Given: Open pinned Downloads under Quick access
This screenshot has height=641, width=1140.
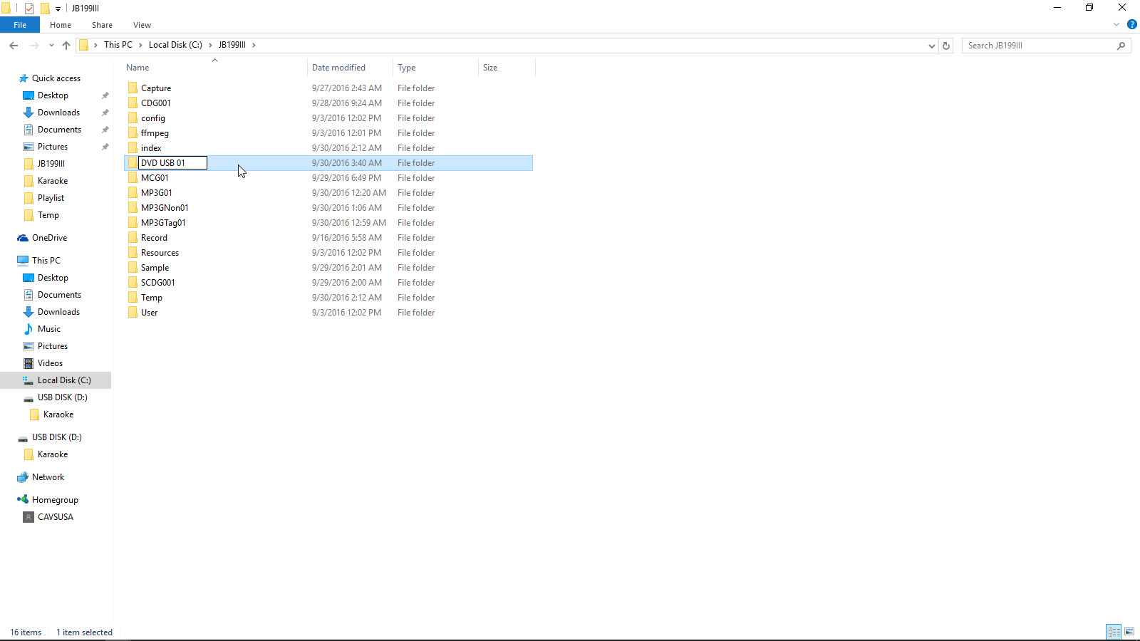Looking at the screenshot, I should pos(58,113).
